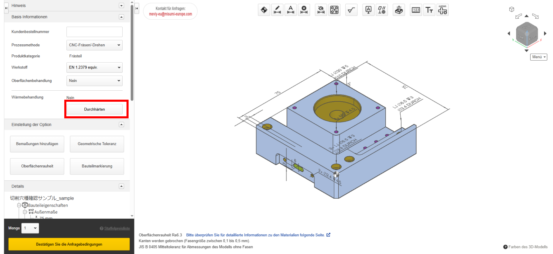Click the origin crosshair tool icon
The height and width of the screenshot is (254, 553).
264,10
